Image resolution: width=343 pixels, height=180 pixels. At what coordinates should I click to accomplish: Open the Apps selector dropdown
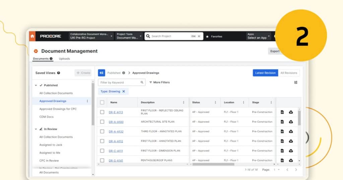tap(259, 36)
